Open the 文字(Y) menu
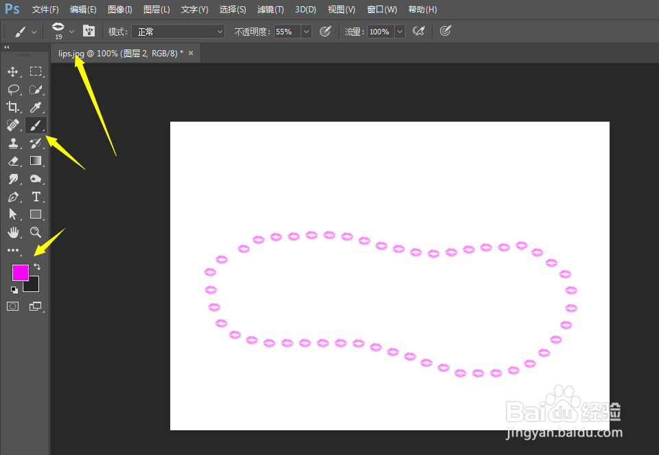Screen dimensions: 659x455 click(x=194, y=9)
